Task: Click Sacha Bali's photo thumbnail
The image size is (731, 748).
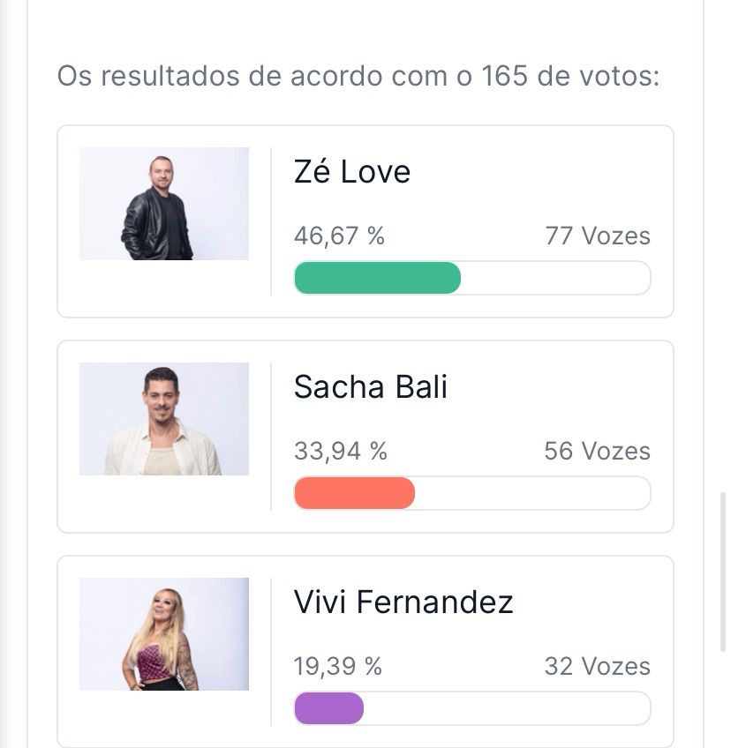Action: tap(163, 419)
